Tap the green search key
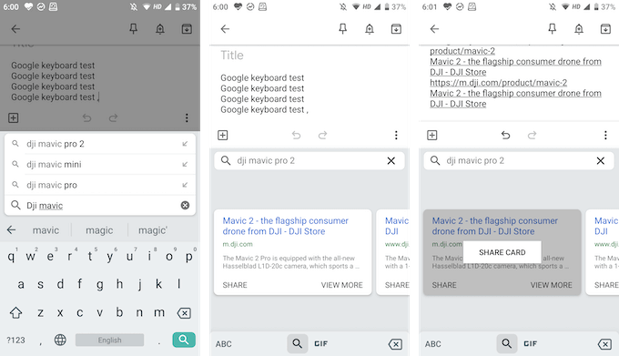The height and width of the screenshot is (356, 619). pos(184,340)
